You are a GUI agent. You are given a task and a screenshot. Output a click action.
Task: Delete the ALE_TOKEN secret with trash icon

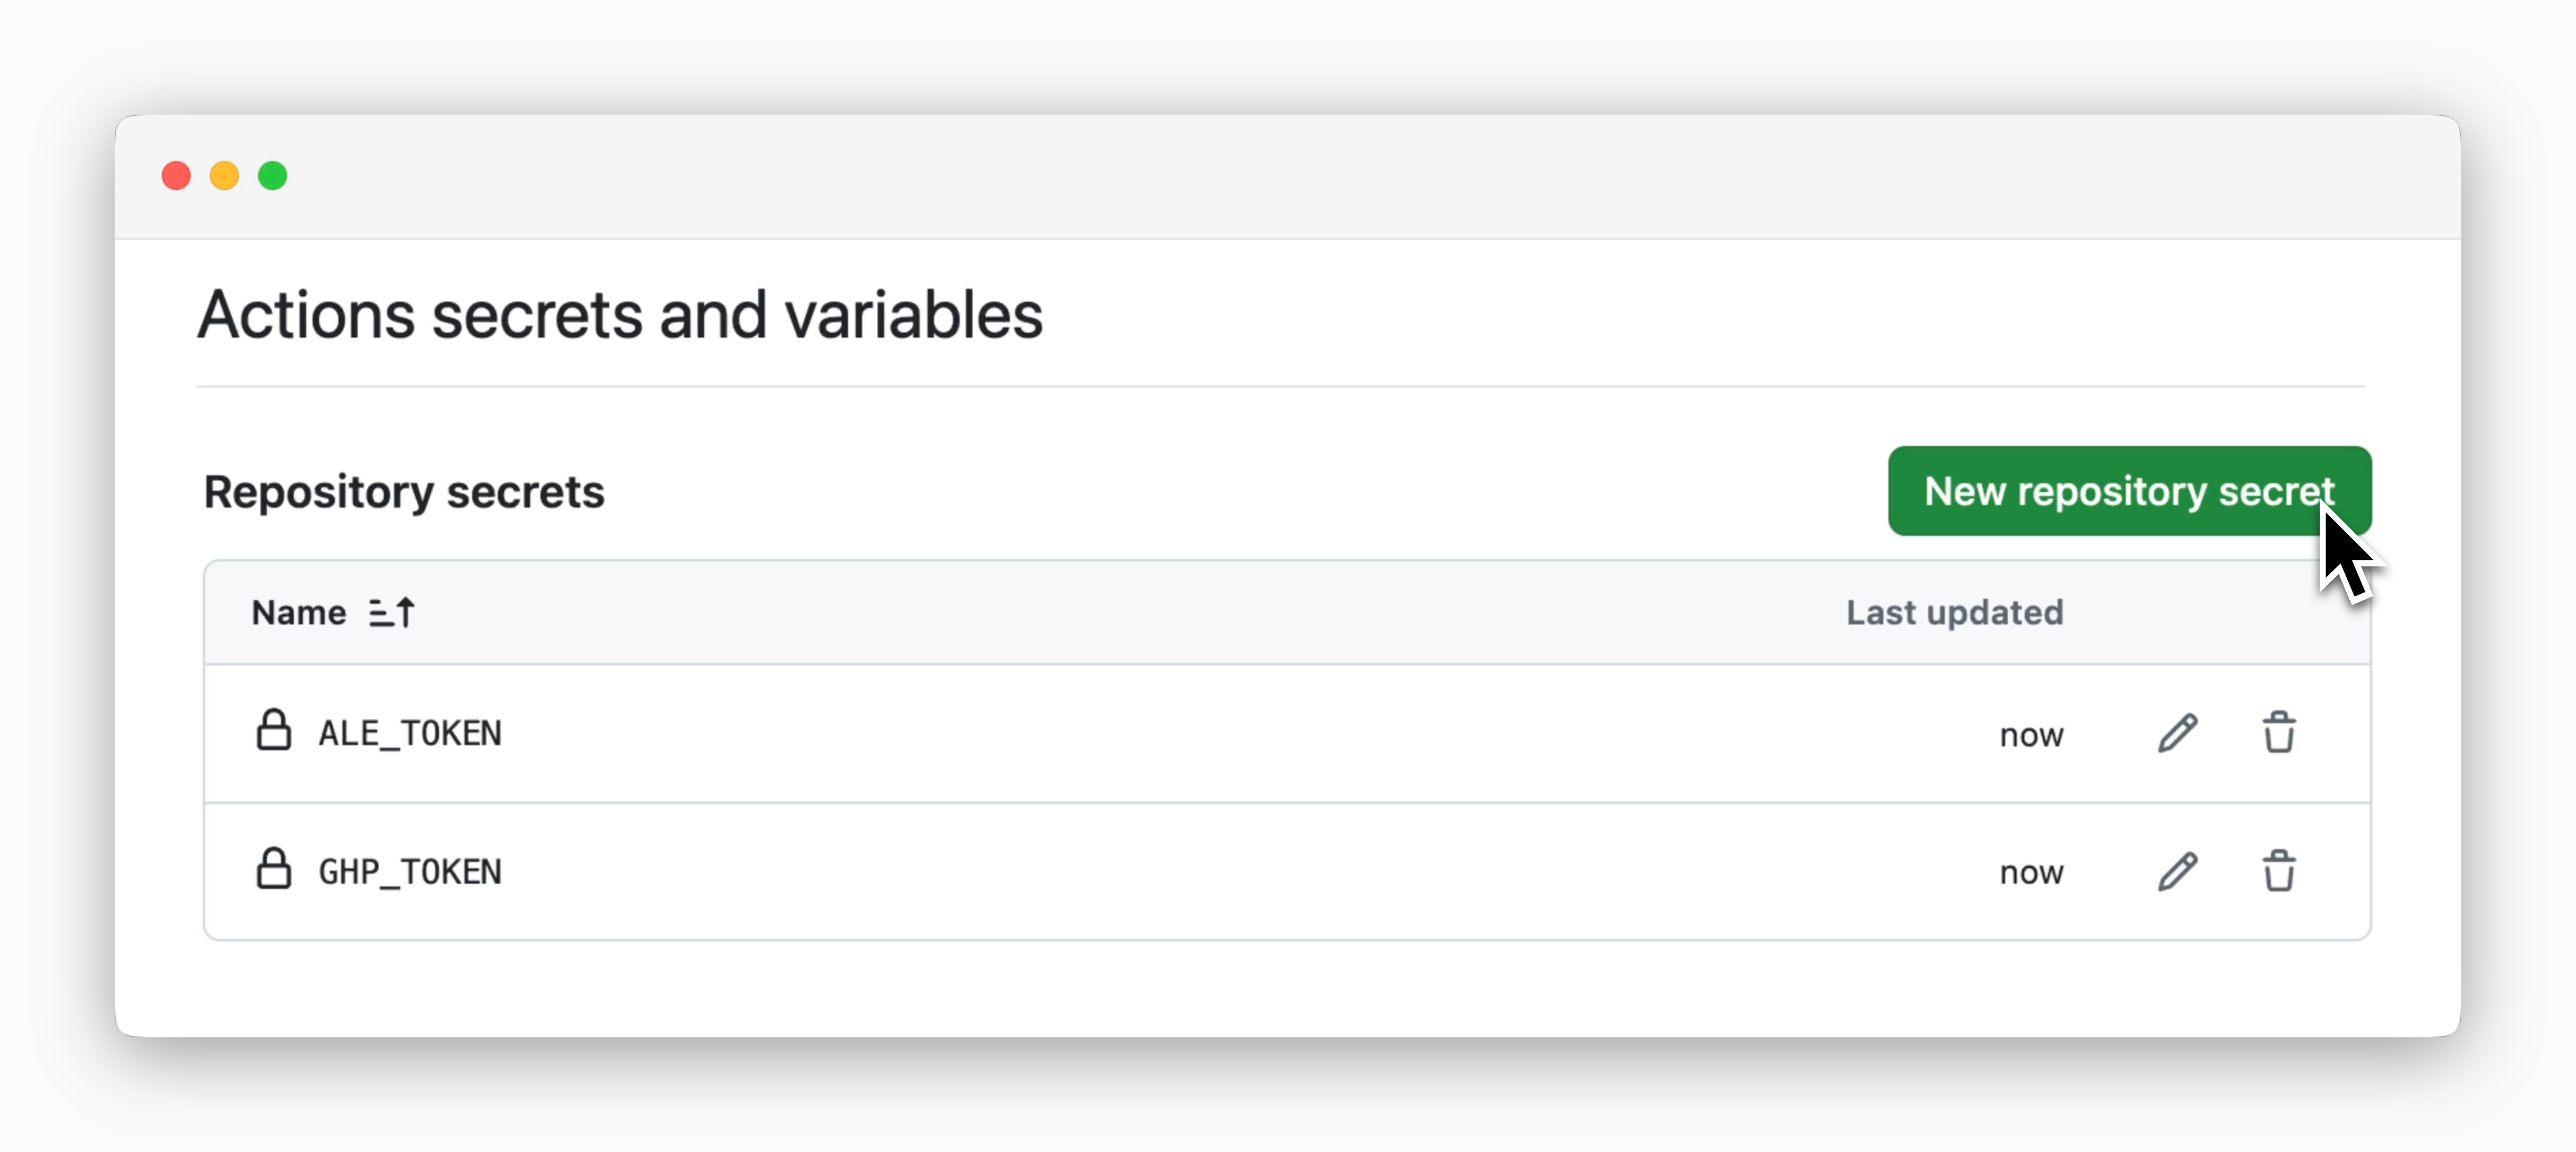(x=2279, y=733)
